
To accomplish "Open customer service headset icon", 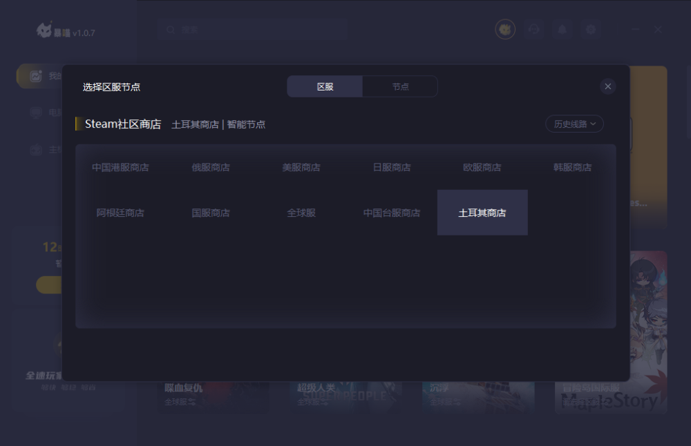I will point(534,30).
